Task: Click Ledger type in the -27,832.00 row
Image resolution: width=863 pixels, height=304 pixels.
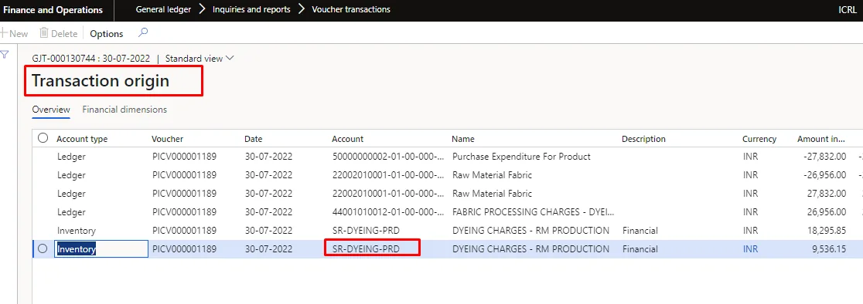Action: point(71,157)
